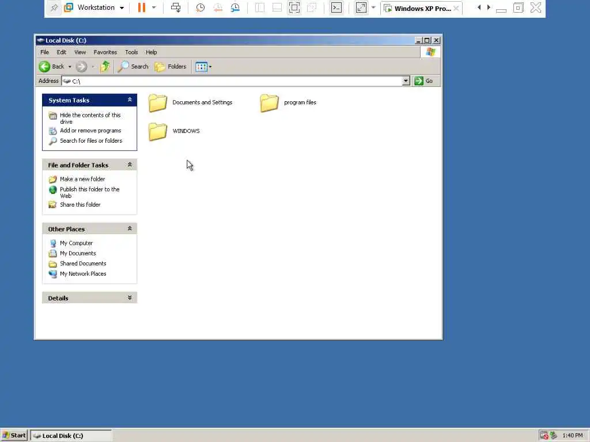Select the program files folder
Screen dimensions: 590x442
pos(288,102)
